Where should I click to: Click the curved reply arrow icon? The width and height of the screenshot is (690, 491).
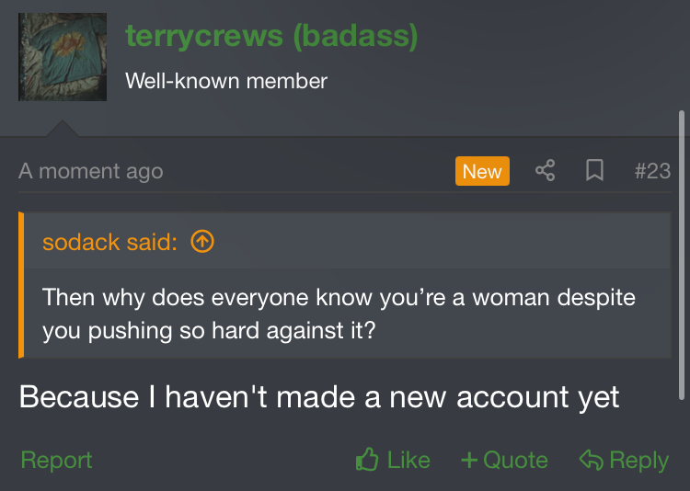tap(591, 461)
